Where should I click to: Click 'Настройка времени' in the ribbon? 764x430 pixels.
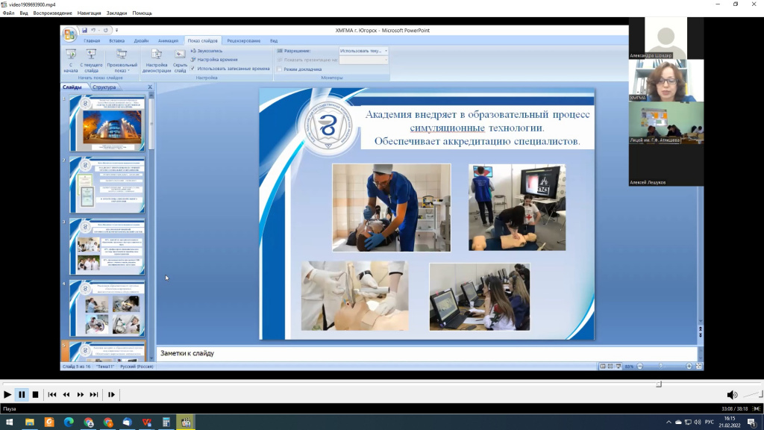click(217, 59)
